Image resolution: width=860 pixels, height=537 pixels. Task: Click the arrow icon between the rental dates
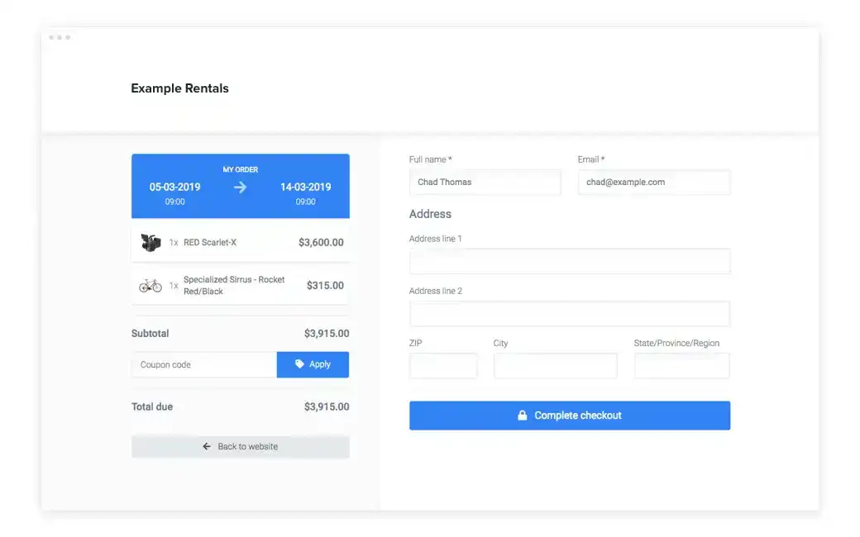pyautogui.click(x=239, y=188)
